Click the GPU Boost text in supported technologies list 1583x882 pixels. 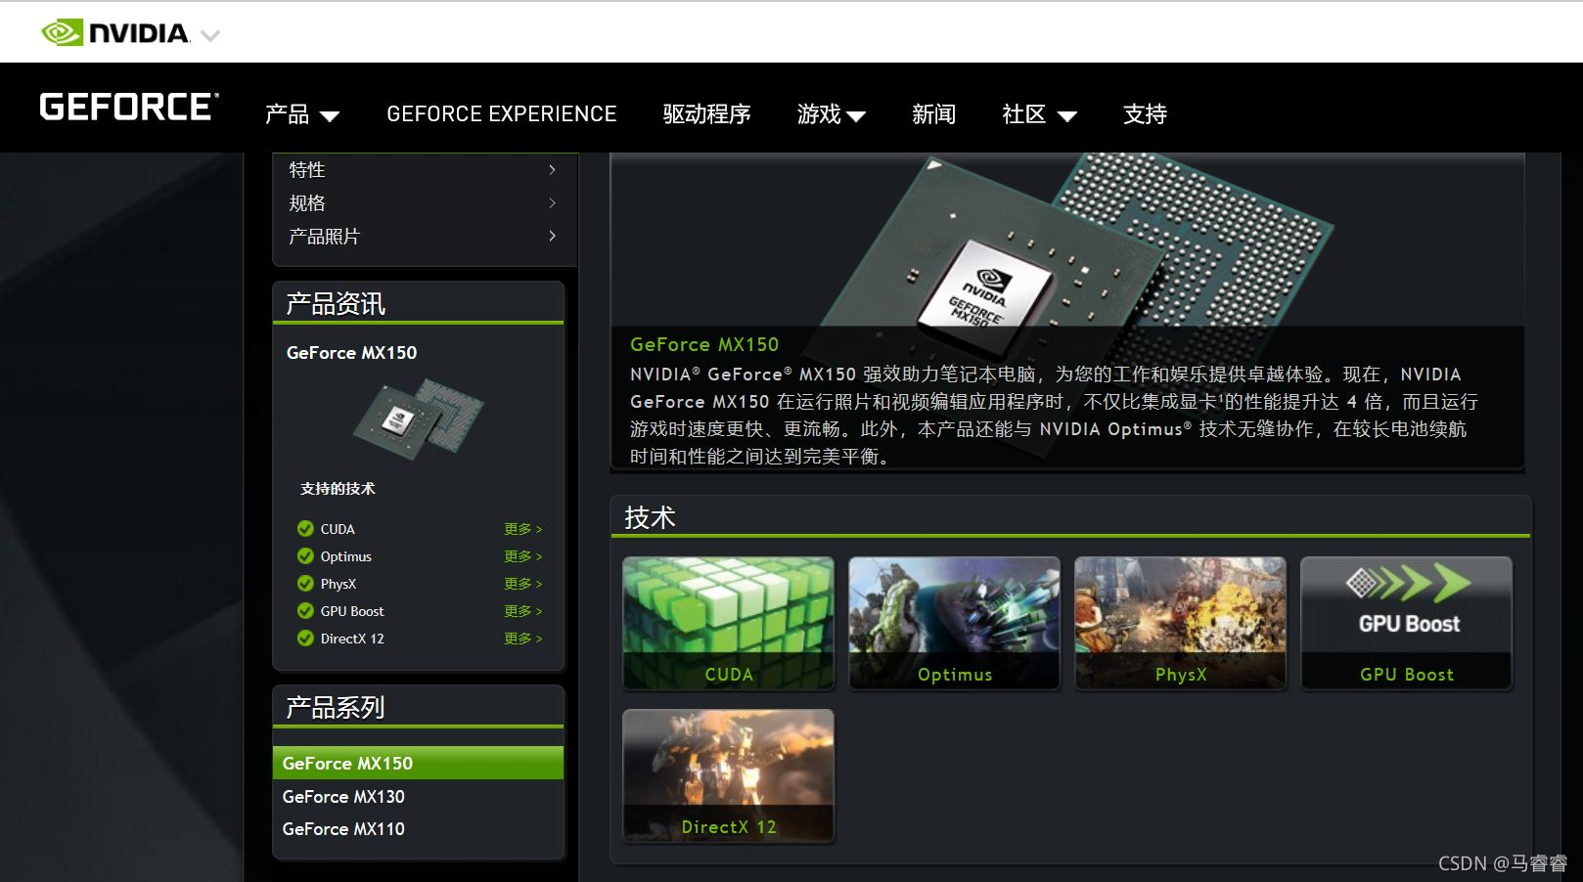(352, 611)
